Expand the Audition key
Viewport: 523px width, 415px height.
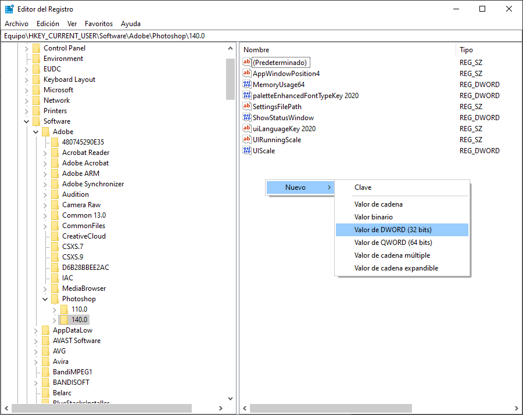coord(45,195)
